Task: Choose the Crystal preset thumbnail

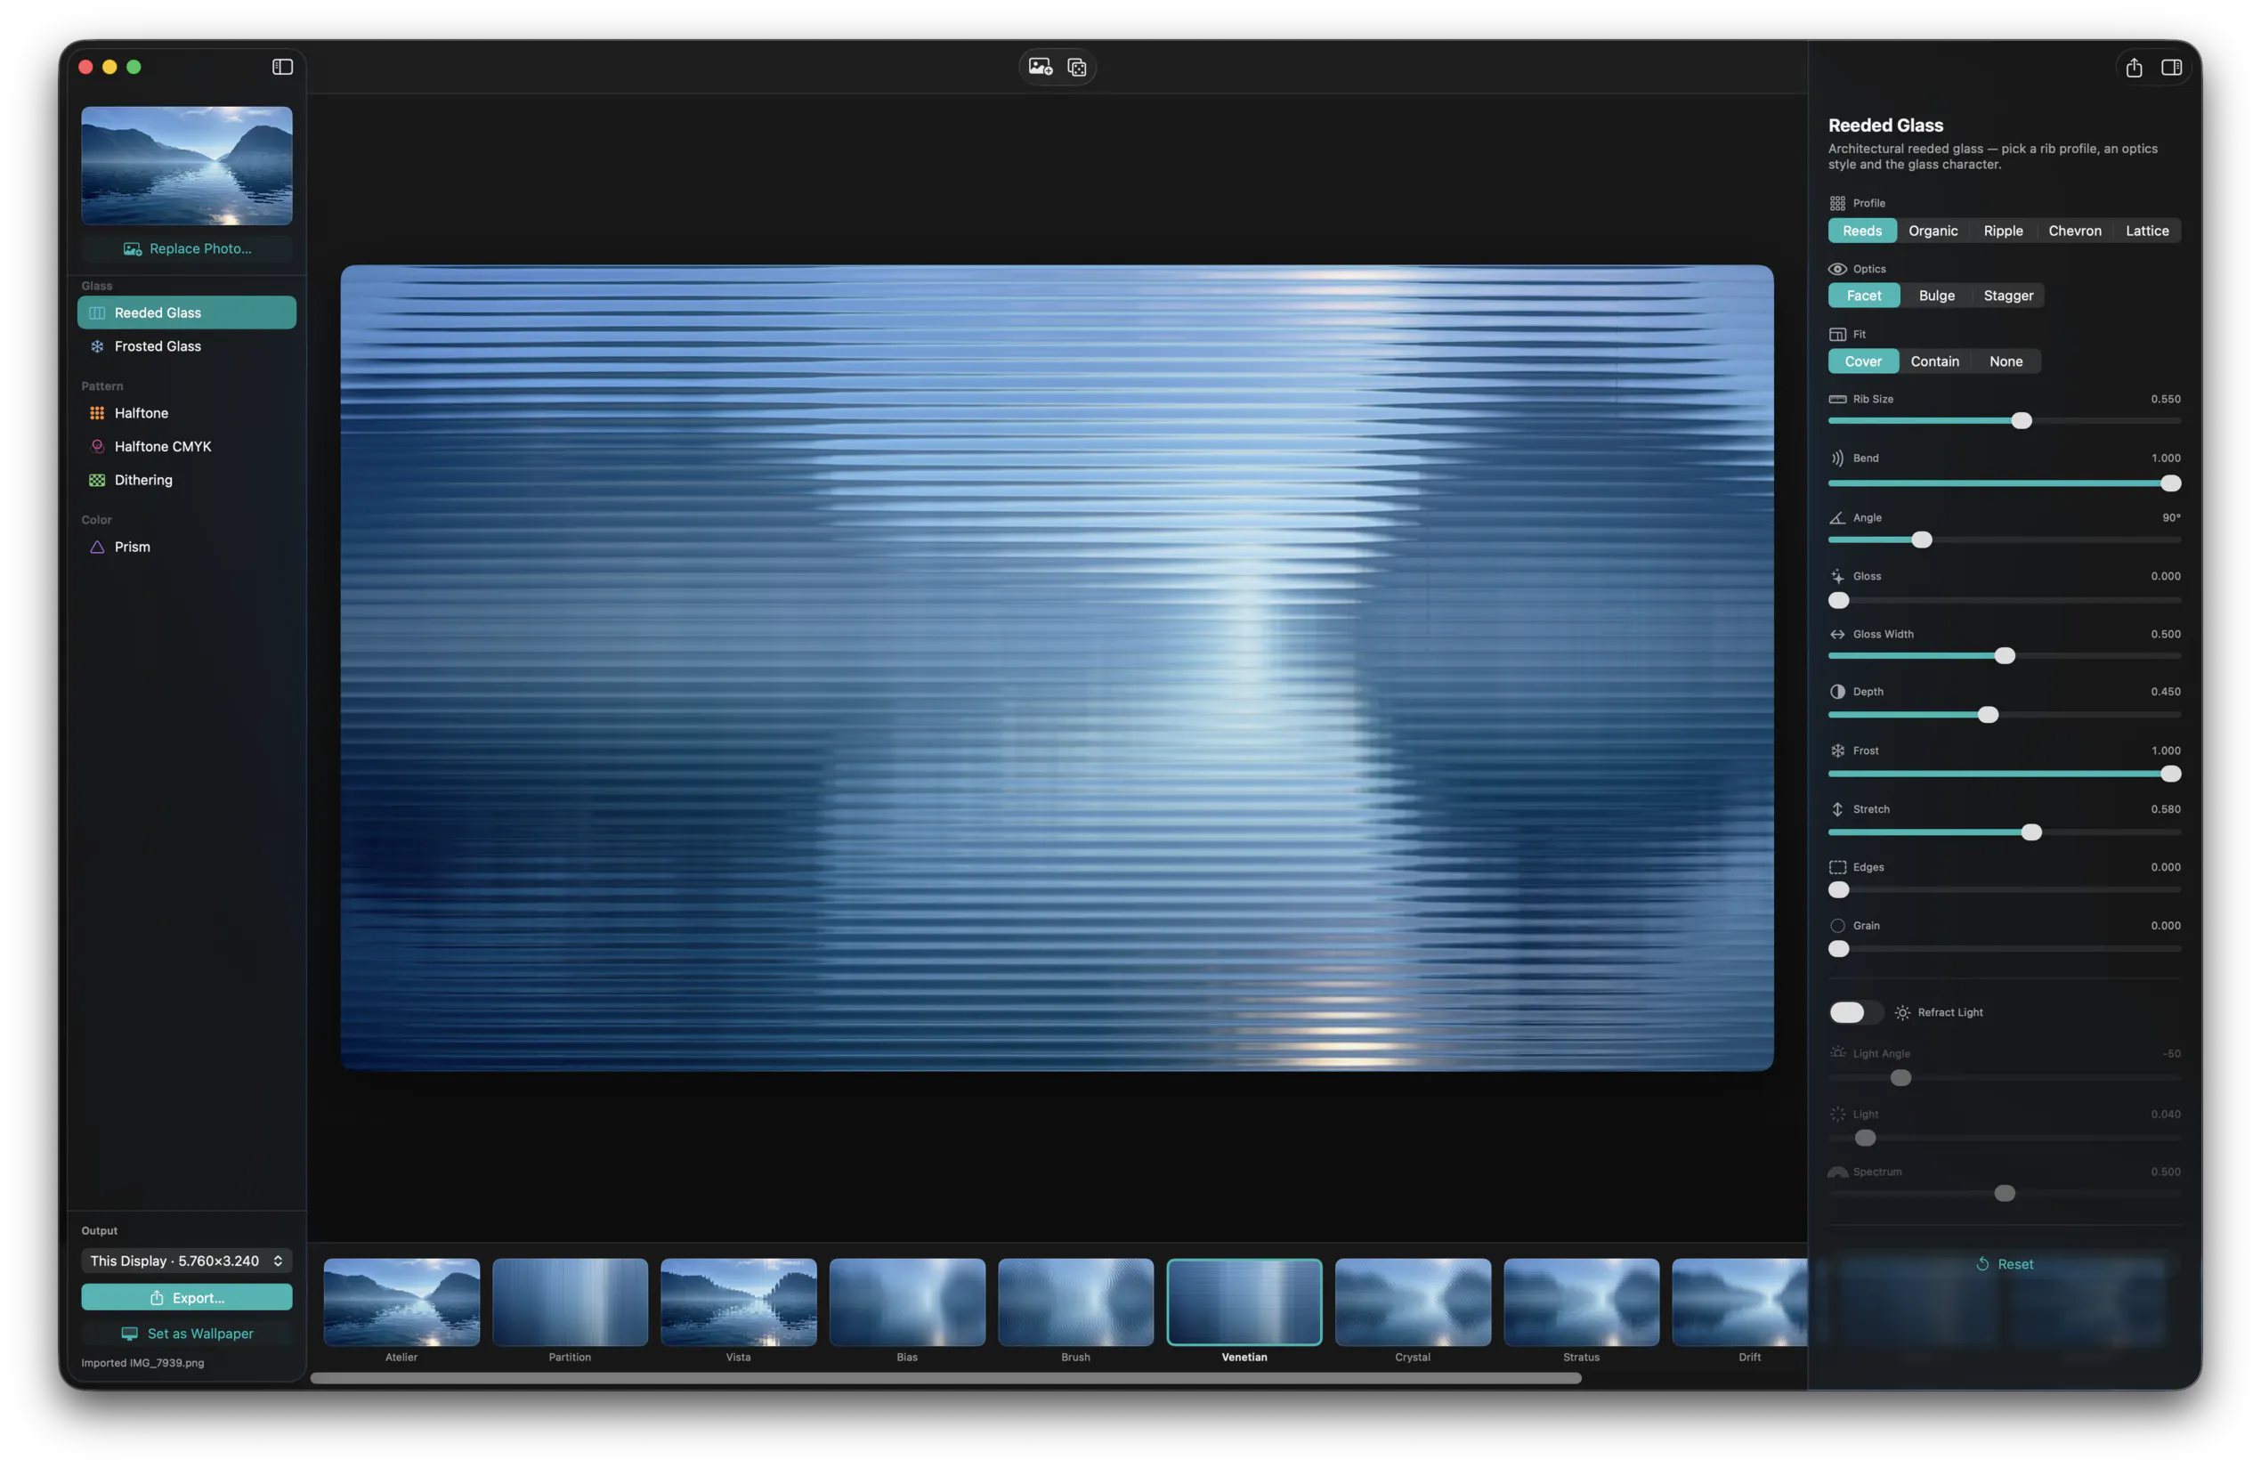Action: [x=1413, y=1302]
